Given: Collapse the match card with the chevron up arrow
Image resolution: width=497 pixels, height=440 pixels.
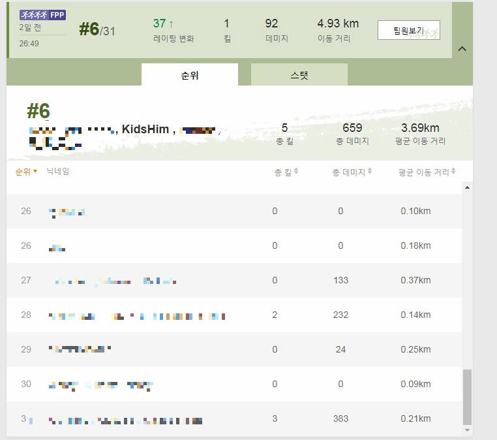Looking at the screenshot, I should (462, 49).
